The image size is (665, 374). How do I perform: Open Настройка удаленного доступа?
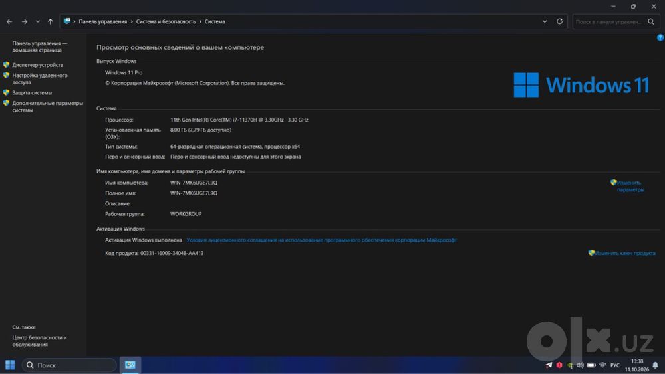tap(39, 79)
